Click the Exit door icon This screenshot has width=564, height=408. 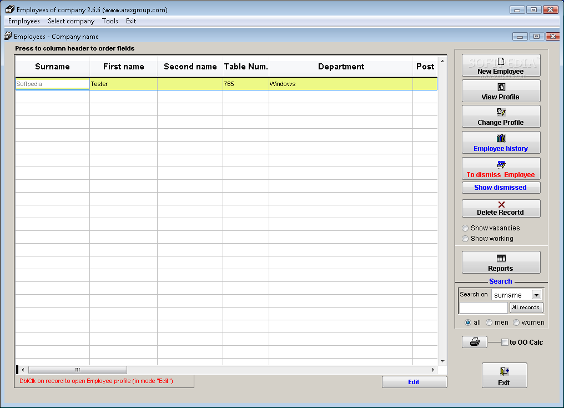point(504,371)
